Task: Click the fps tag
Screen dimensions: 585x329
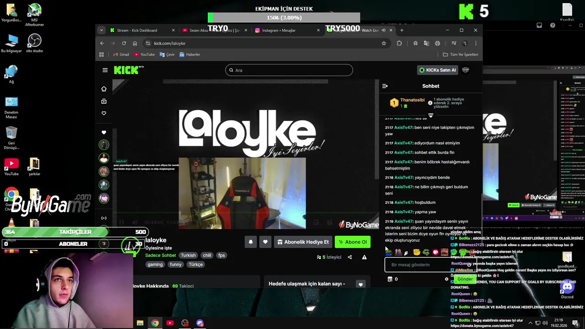Action: click(x=222, y=255)
